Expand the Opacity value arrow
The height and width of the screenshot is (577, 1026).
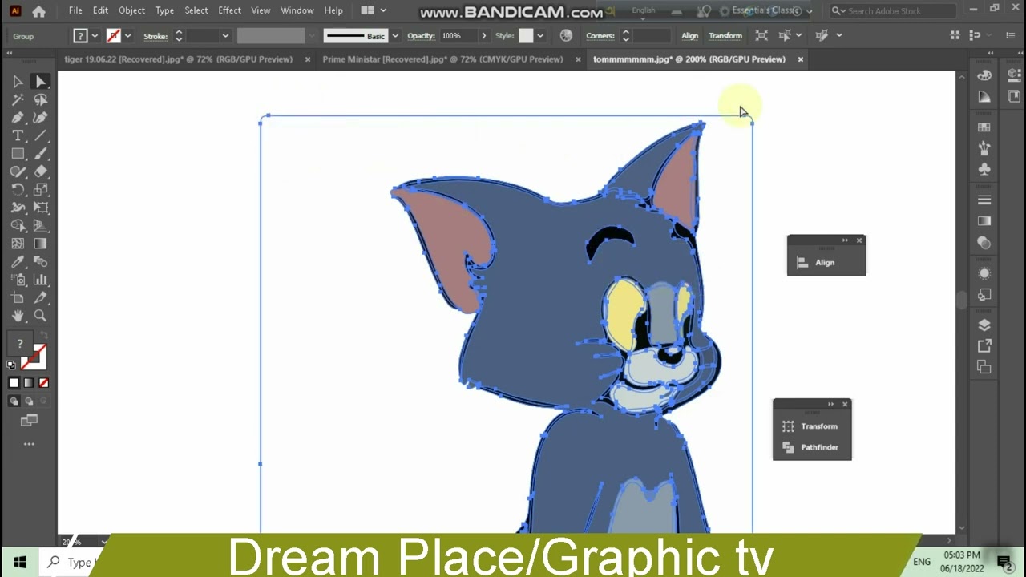click(x=483, y=36)
